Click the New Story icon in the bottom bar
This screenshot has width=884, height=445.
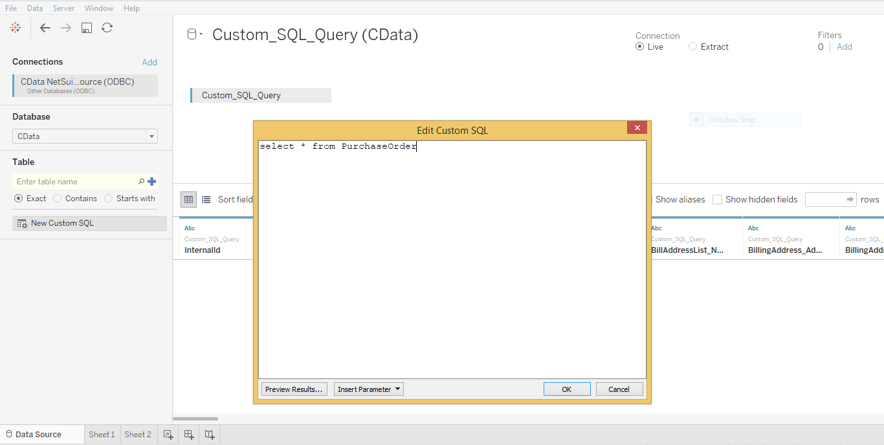(x=209, y=434)
